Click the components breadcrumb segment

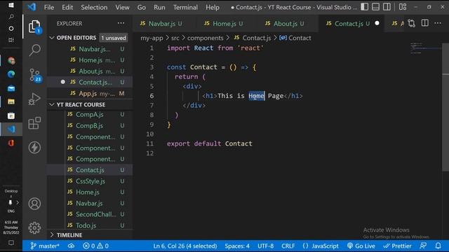click(x=206, y=38)
